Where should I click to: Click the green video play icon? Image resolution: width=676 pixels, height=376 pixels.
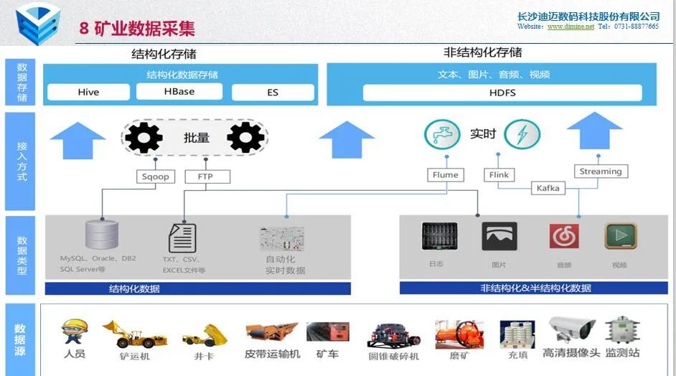click(620, 237)
